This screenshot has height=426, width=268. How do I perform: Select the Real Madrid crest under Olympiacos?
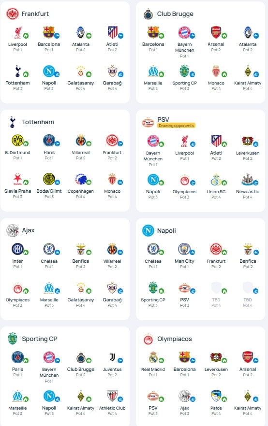pyautogui.click(x=153, y=357)
